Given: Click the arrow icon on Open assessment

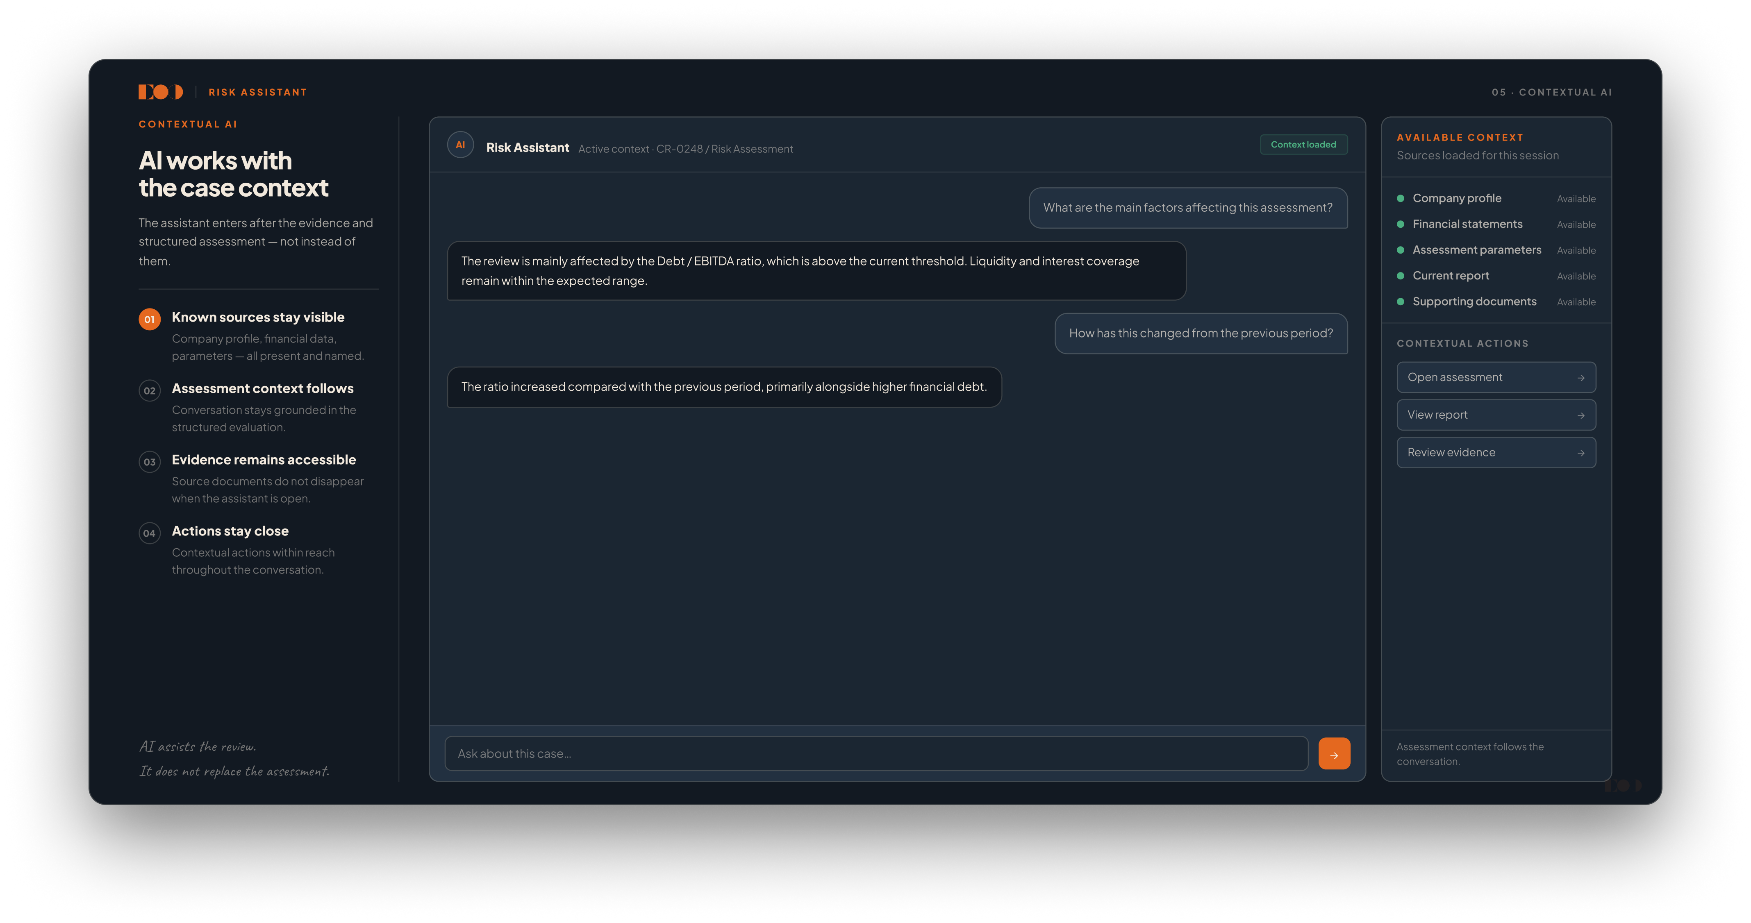Looking at the screenshot, I should [1580, 378].
